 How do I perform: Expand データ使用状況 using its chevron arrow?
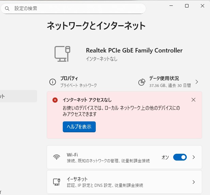coord(197,82)
